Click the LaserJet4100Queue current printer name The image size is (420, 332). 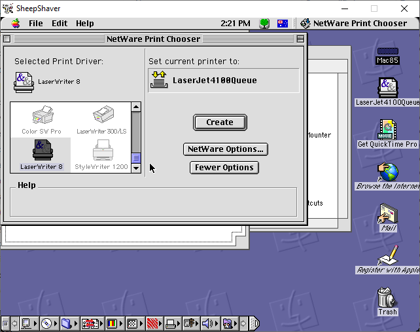pyautogui.click(x=215, y=80)
